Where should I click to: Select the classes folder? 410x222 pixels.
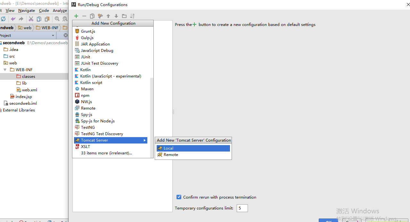26,76
